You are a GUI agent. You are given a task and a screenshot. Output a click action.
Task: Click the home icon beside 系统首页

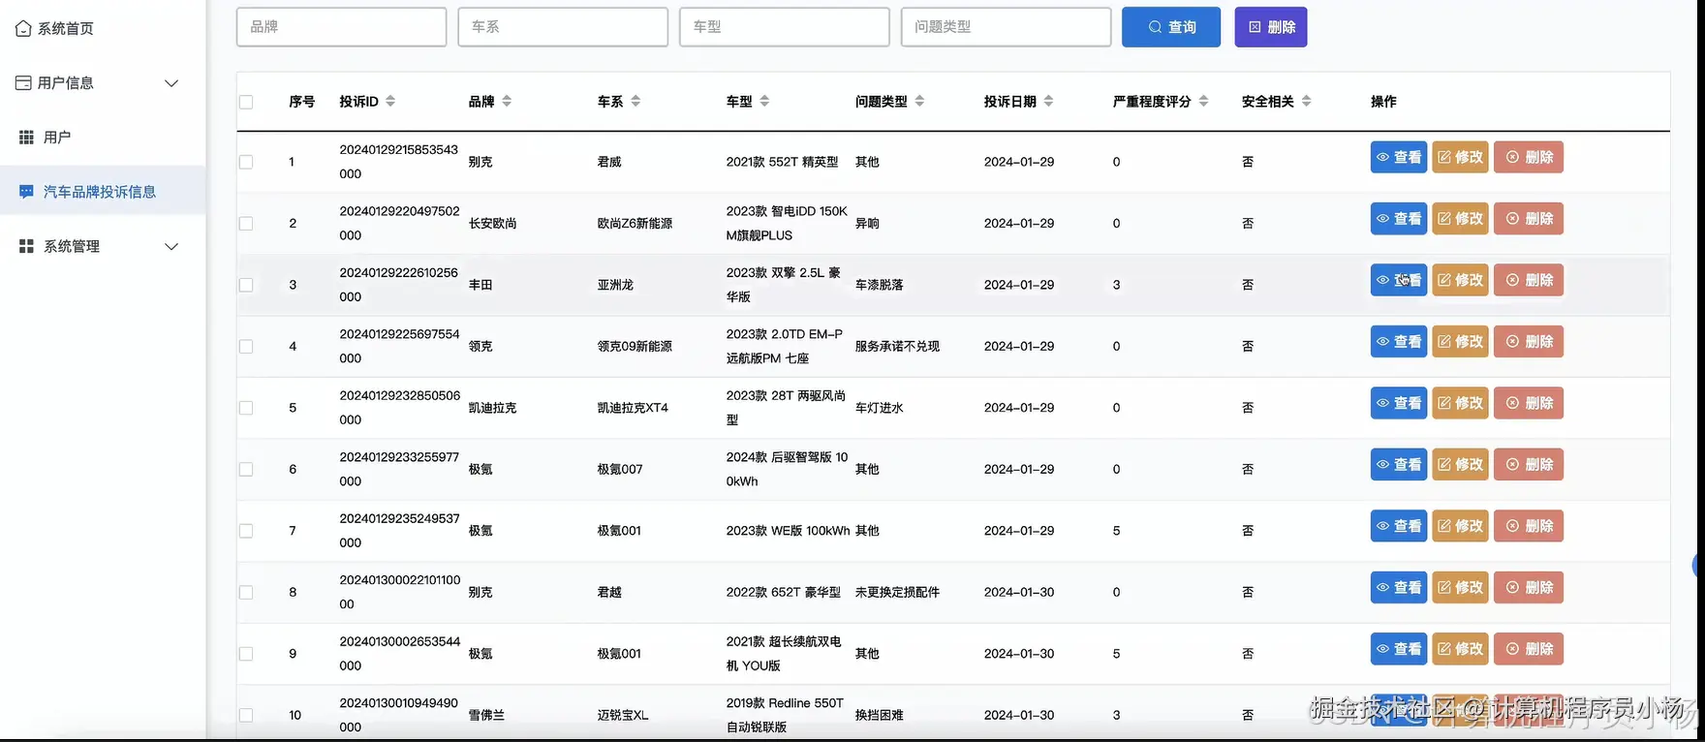tap(23, 29)
